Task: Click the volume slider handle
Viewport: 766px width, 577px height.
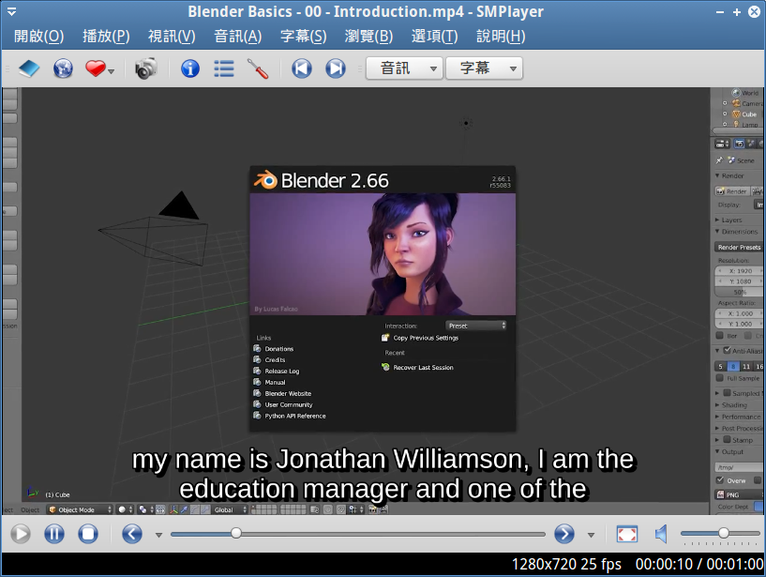Action: pyautogui.click(x=724, y=533)
